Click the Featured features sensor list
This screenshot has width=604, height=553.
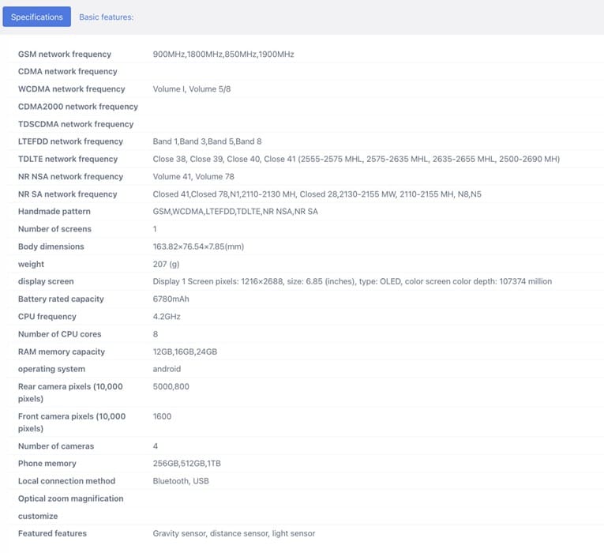click(234, 533)
